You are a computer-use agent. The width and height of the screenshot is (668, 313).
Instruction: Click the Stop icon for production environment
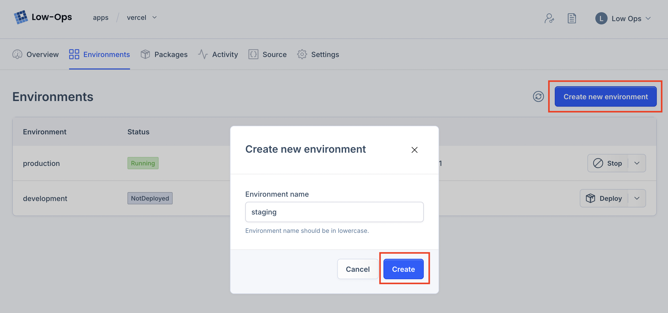click(x=598, y=163)
